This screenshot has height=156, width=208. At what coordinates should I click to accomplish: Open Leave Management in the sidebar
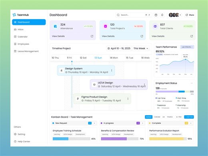coord(26,51)
